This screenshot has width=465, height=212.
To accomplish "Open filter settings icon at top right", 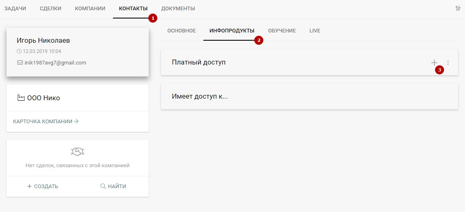I will click(x=458, y=8).
